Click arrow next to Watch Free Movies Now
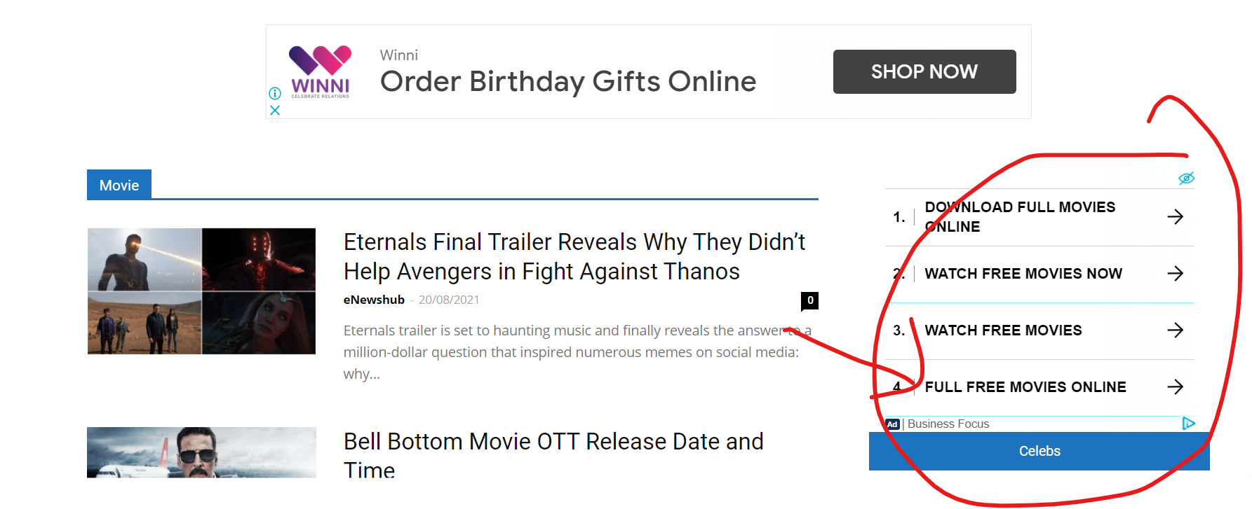1252x509 pixels. (x=1176, y=274)
